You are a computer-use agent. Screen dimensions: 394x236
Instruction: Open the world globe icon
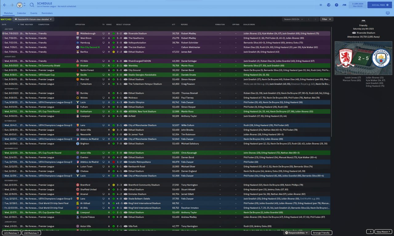coord(328,5)
